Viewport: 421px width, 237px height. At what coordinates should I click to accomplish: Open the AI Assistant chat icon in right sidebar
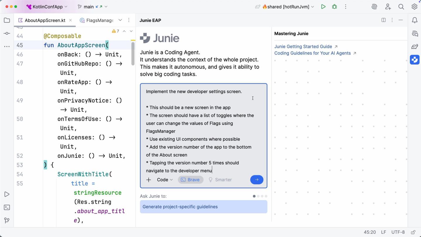pos(415,33)
